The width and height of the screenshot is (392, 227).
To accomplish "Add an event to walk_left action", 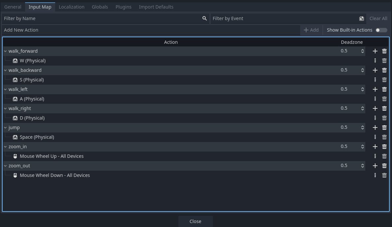I will coord(375,89).
